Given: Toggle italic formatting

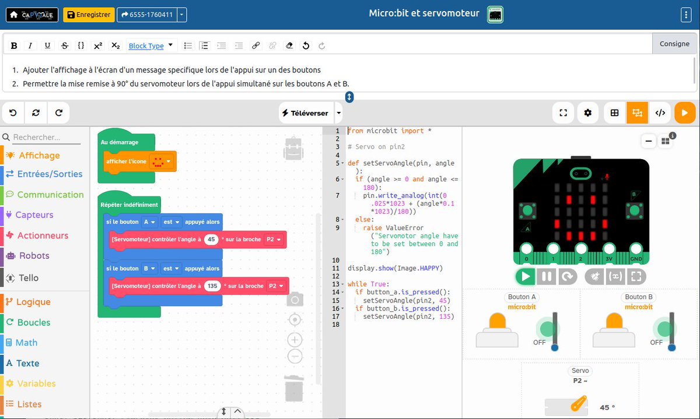Looking at the screenshot, I should [30, 45].
